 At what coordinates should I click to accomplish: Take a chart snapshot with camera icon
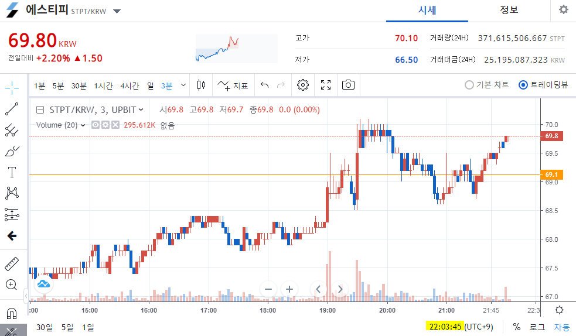[348, 85]
